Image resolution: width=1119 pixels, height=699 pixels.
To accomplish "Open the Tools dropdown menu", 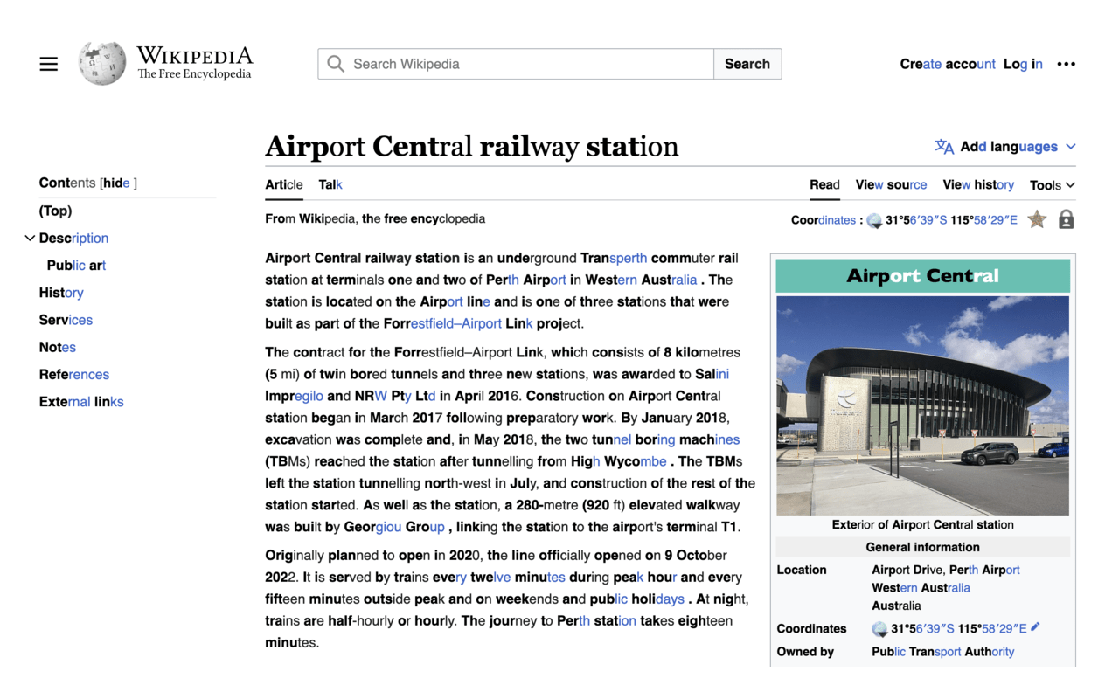I will (x=1052, y=184).
